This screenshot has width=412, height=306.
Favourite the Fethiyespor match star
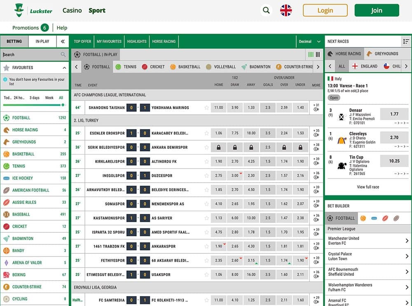(206, 260)
